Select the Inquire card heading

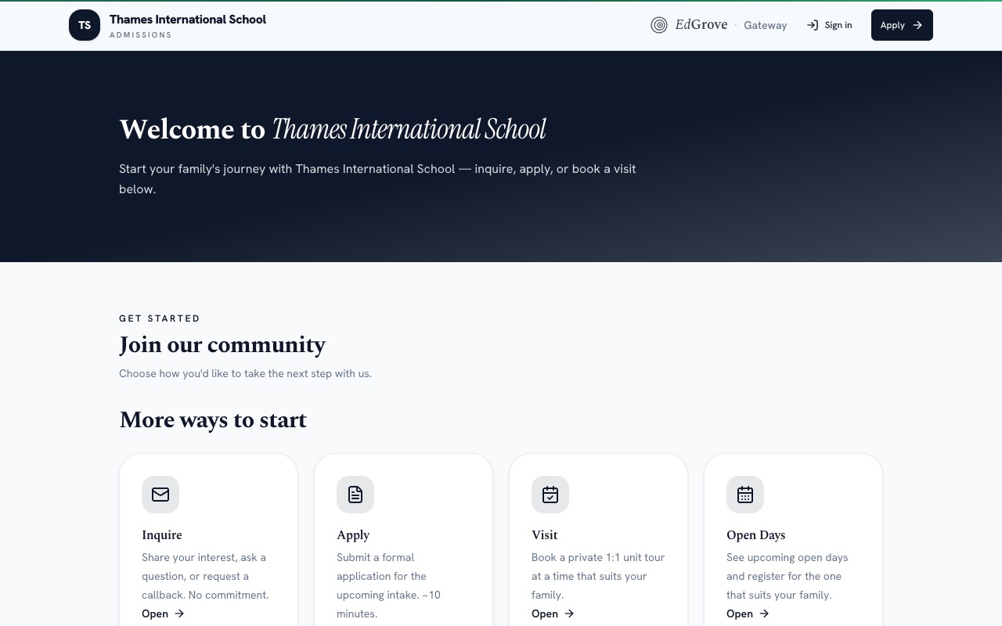(x=162, y=535)
